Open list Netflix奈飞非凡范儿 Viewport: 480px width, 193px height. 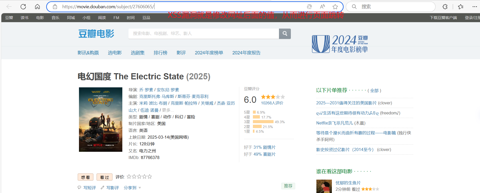click(x=335, y=123)
